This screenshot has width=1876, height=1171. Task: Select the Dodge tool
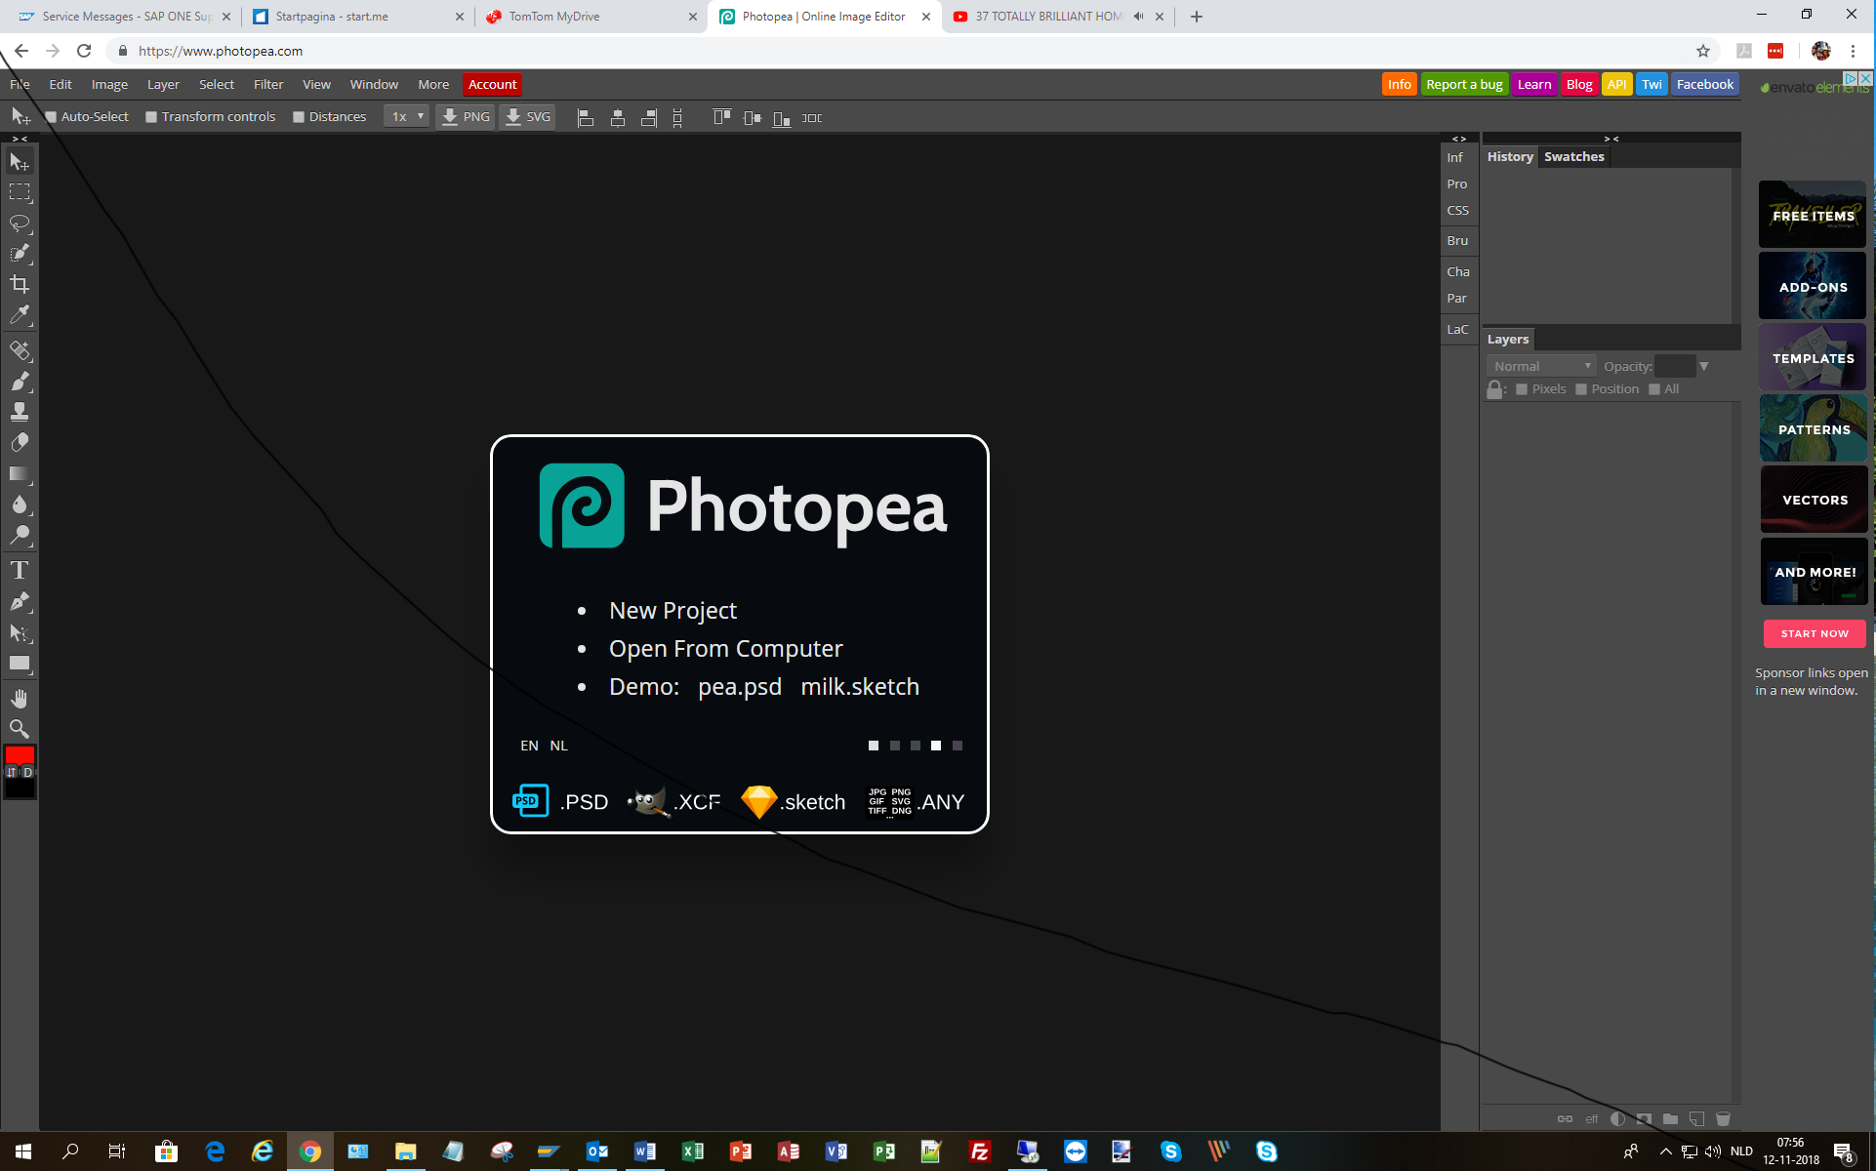pyautogui.click(x=20, y=535)
